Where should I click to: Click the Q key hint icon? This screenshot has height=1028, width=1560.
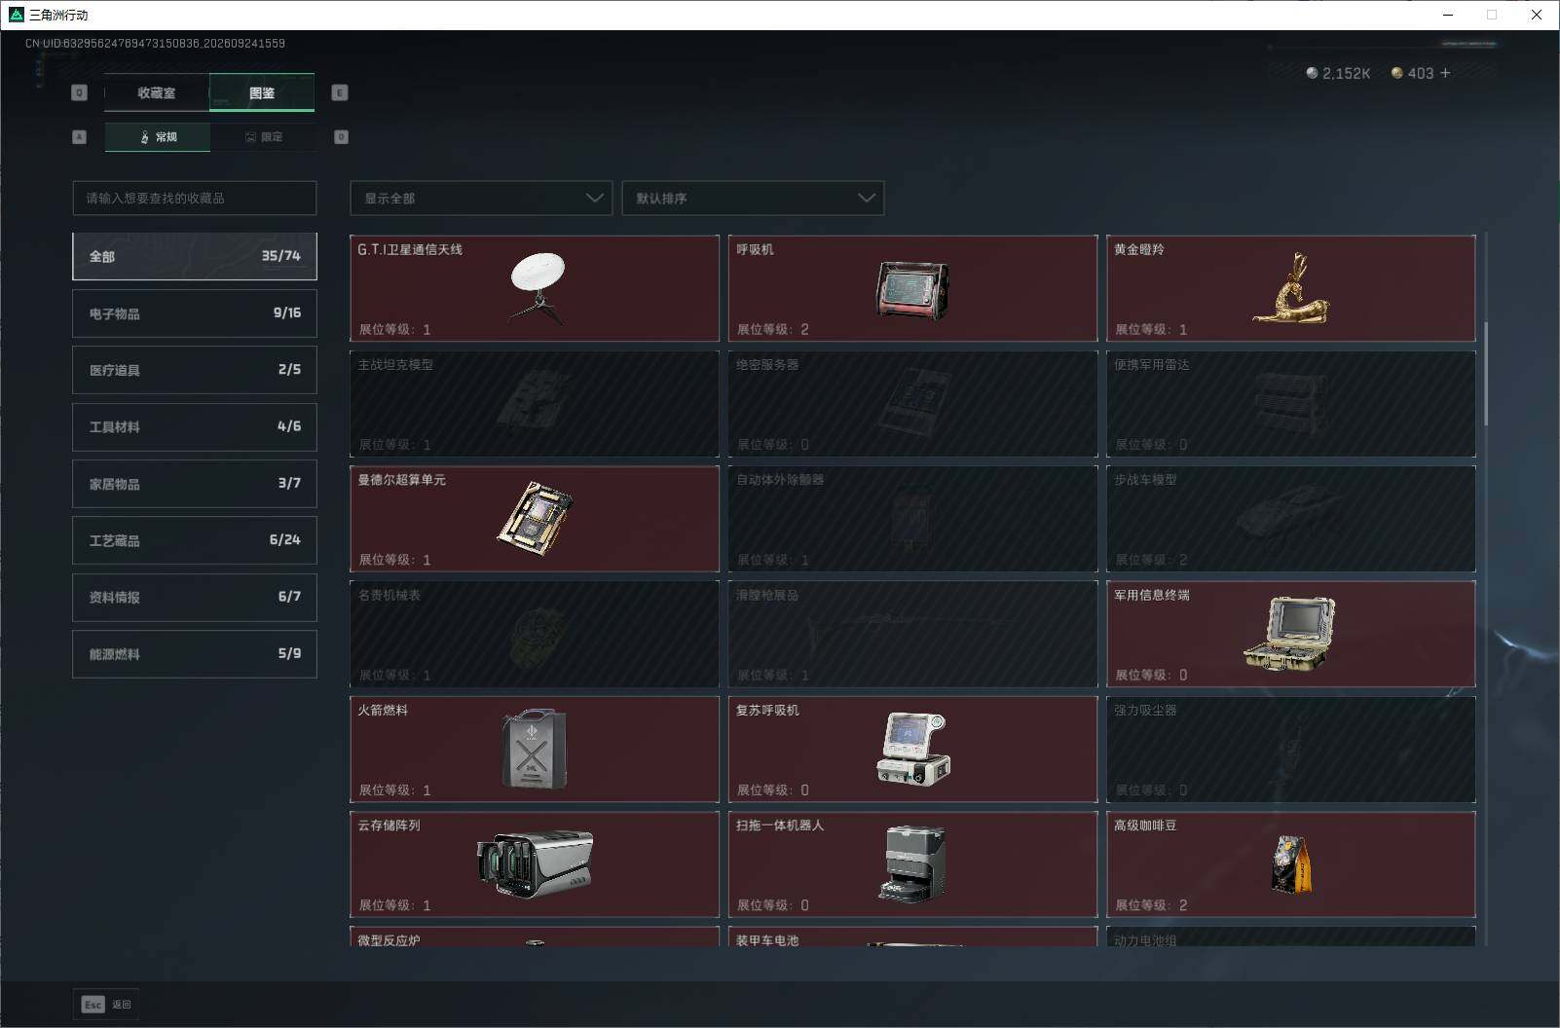(80, 92)
